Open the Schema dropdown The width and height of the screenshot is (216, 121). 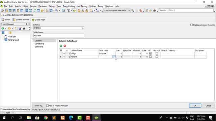pos(82,28)
